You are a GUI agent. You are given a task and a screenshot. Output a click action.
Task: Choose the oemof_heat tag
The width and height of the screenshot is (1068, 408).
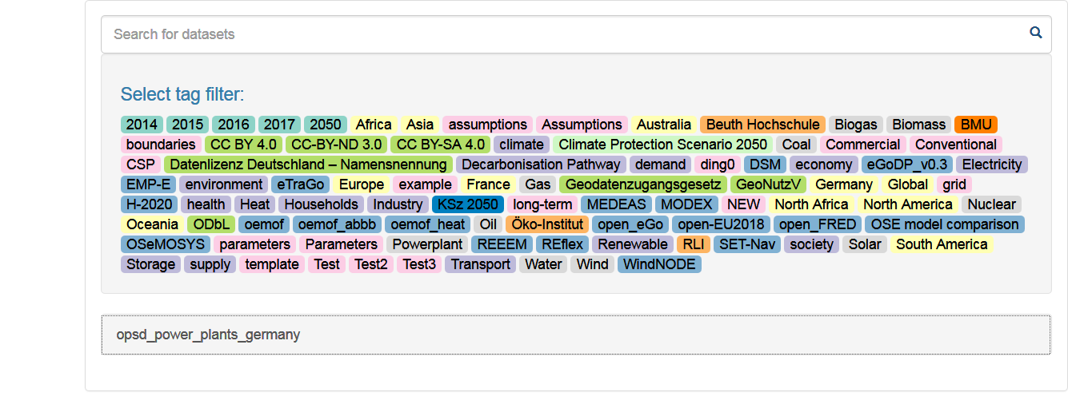pos(428,224)
